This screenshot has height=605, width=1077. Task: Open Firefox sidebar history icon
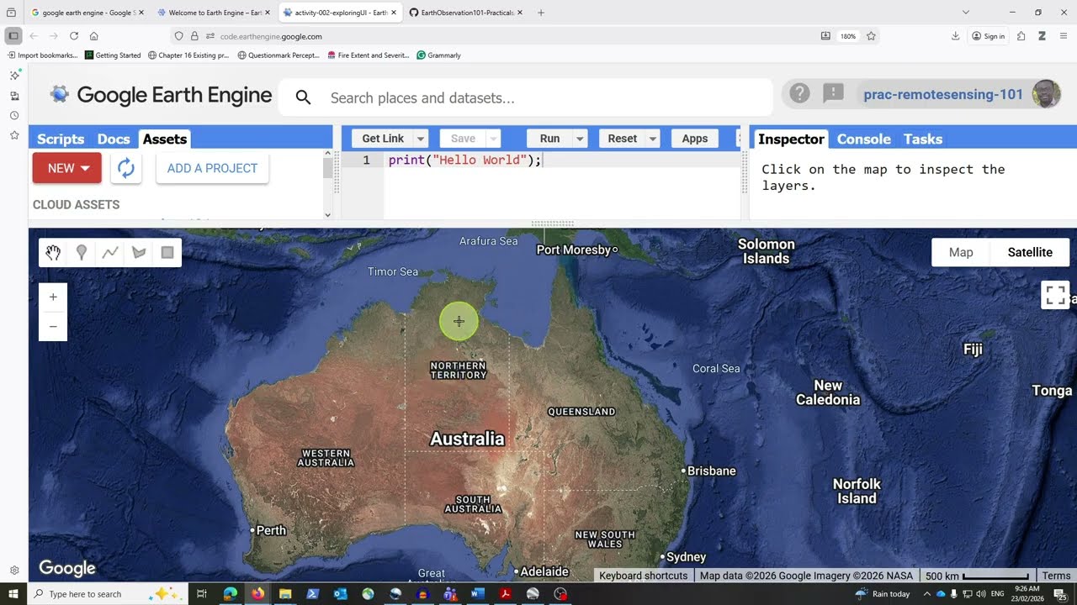[x=14, y=115]
